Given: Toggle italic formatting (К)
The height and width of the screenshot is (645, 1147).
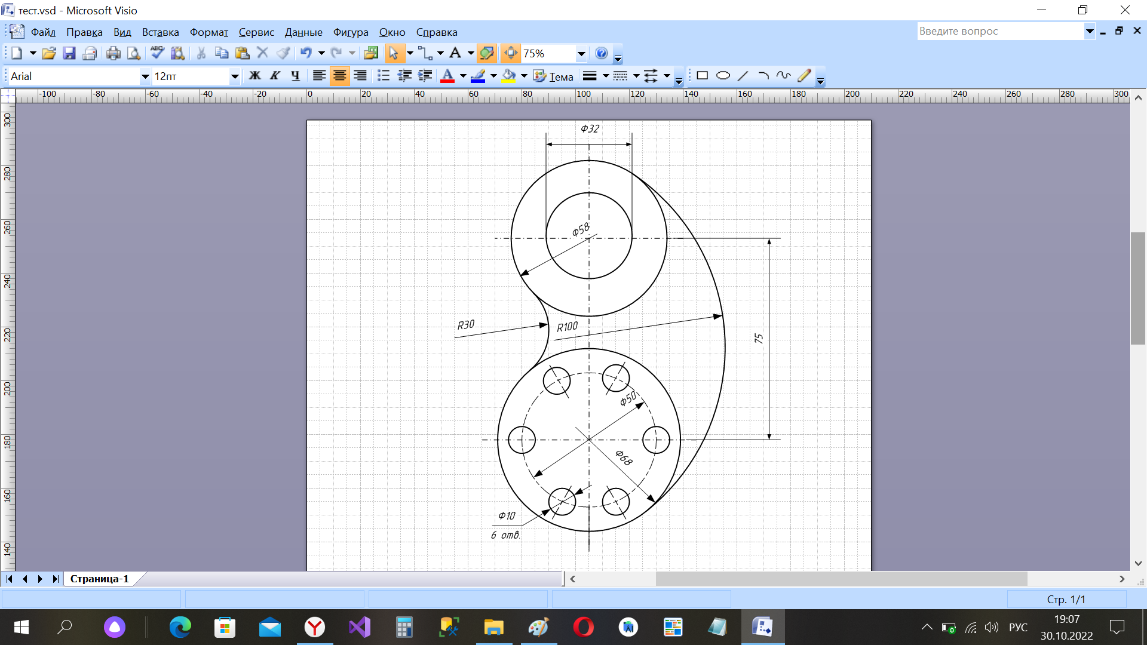Looking at the screenshot, I should [x=275, y=76].
